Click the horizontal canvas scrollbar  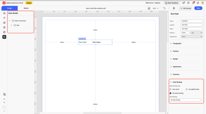102,113
